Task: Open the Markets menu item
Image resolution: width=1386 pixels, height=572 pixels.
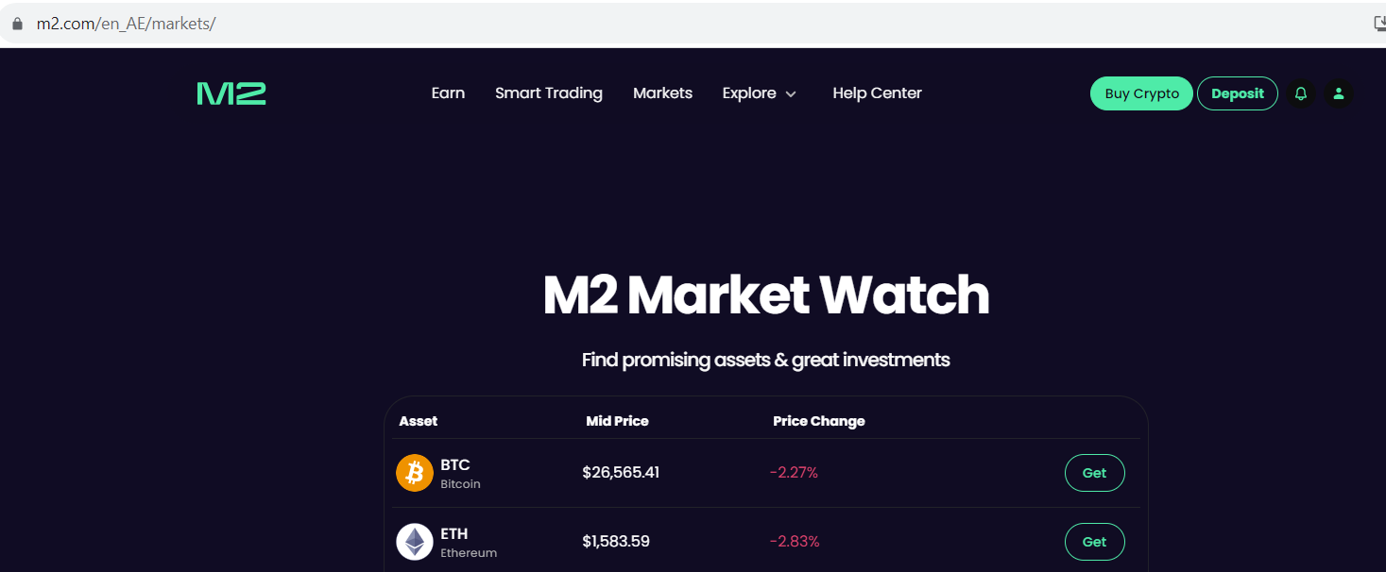Action: [662, 93]
